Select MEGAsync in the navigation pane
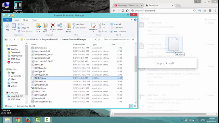Screen dimensions: 219x123 [x=15, y=62]
